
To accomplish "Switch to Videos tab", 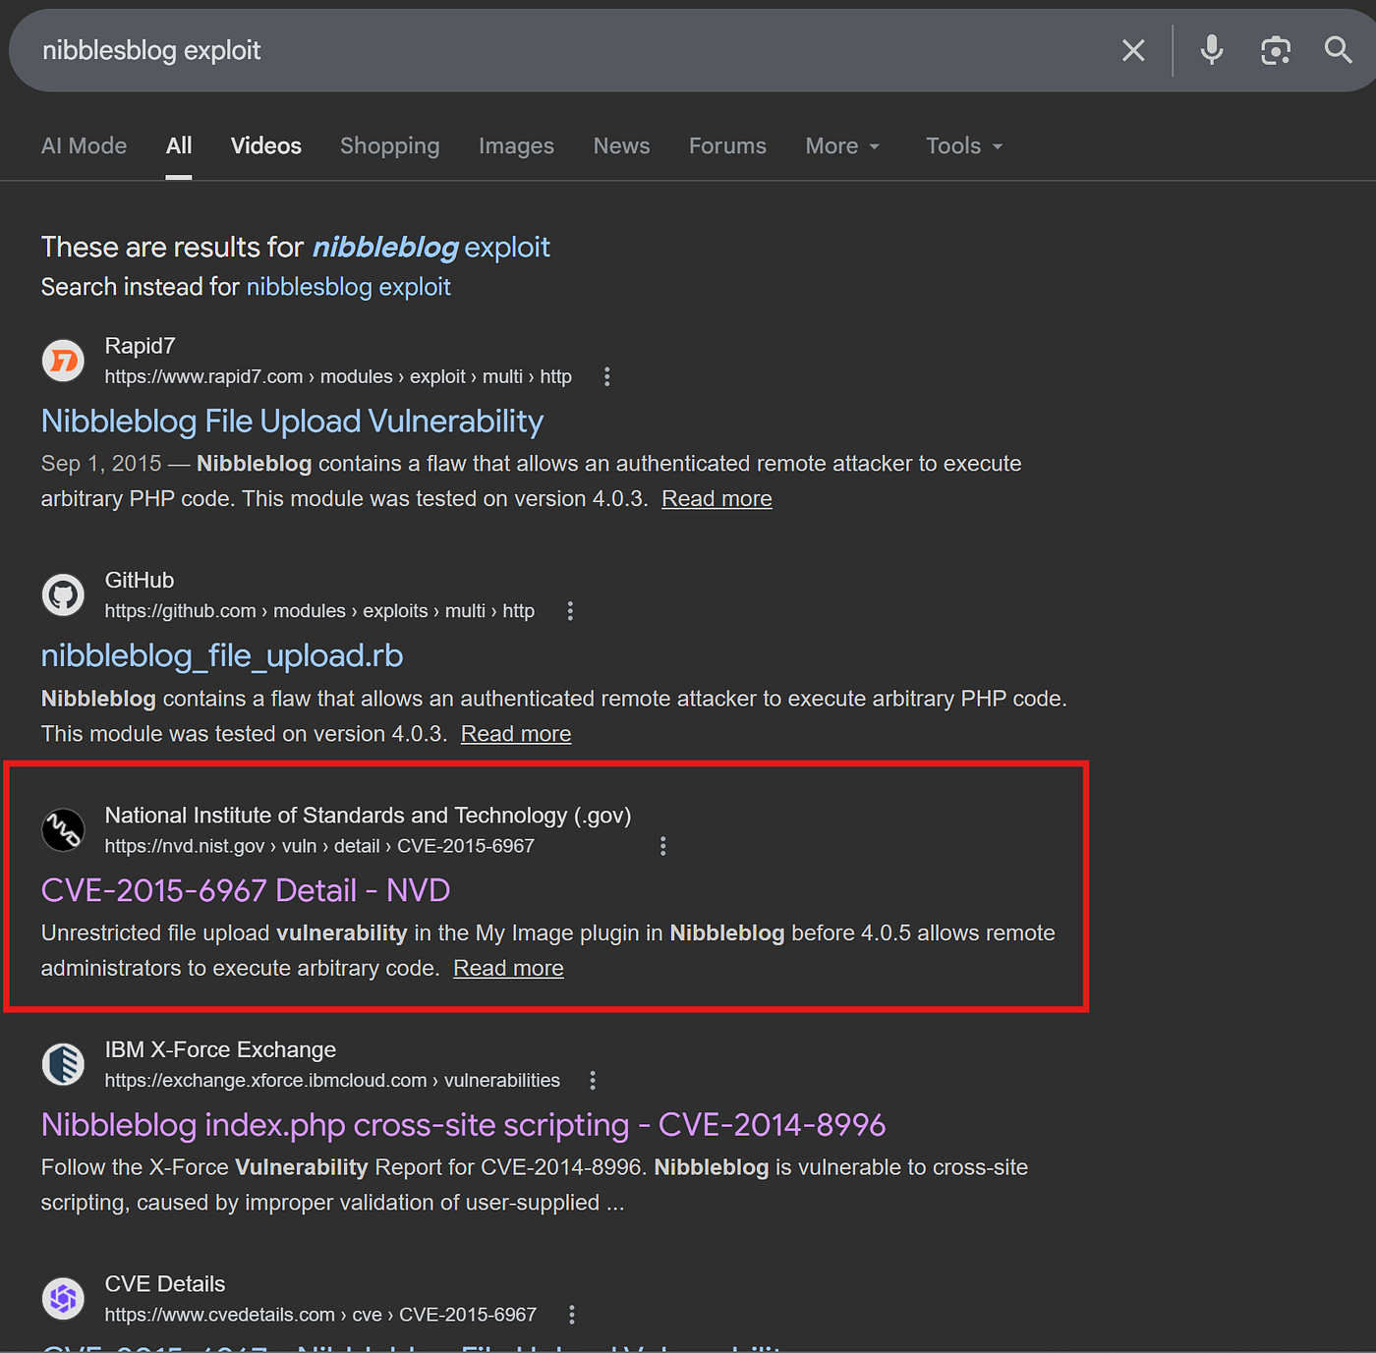I will (x=266, y=145).
